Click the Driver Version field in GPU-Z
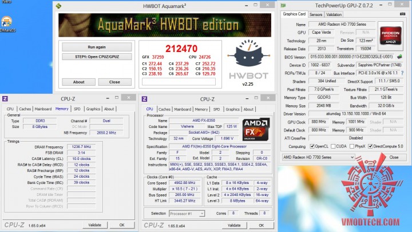The height and width of the screenshot is (232, 412). pos(356,114)
